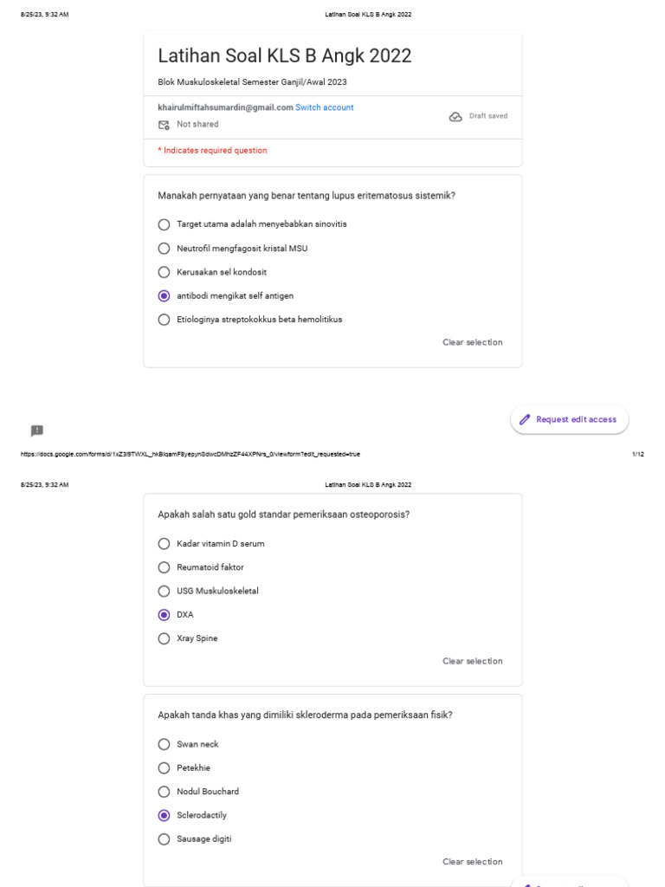Select 'Kadar vitamin D serum' option
Viewport: 665px width, 887px height.
(x=165, y=544)
